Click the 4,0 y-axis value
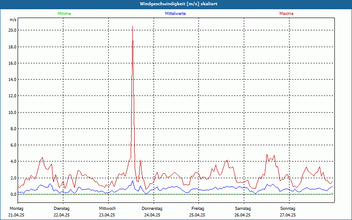This screenshot has height=220, width=352. coord(13,161)
